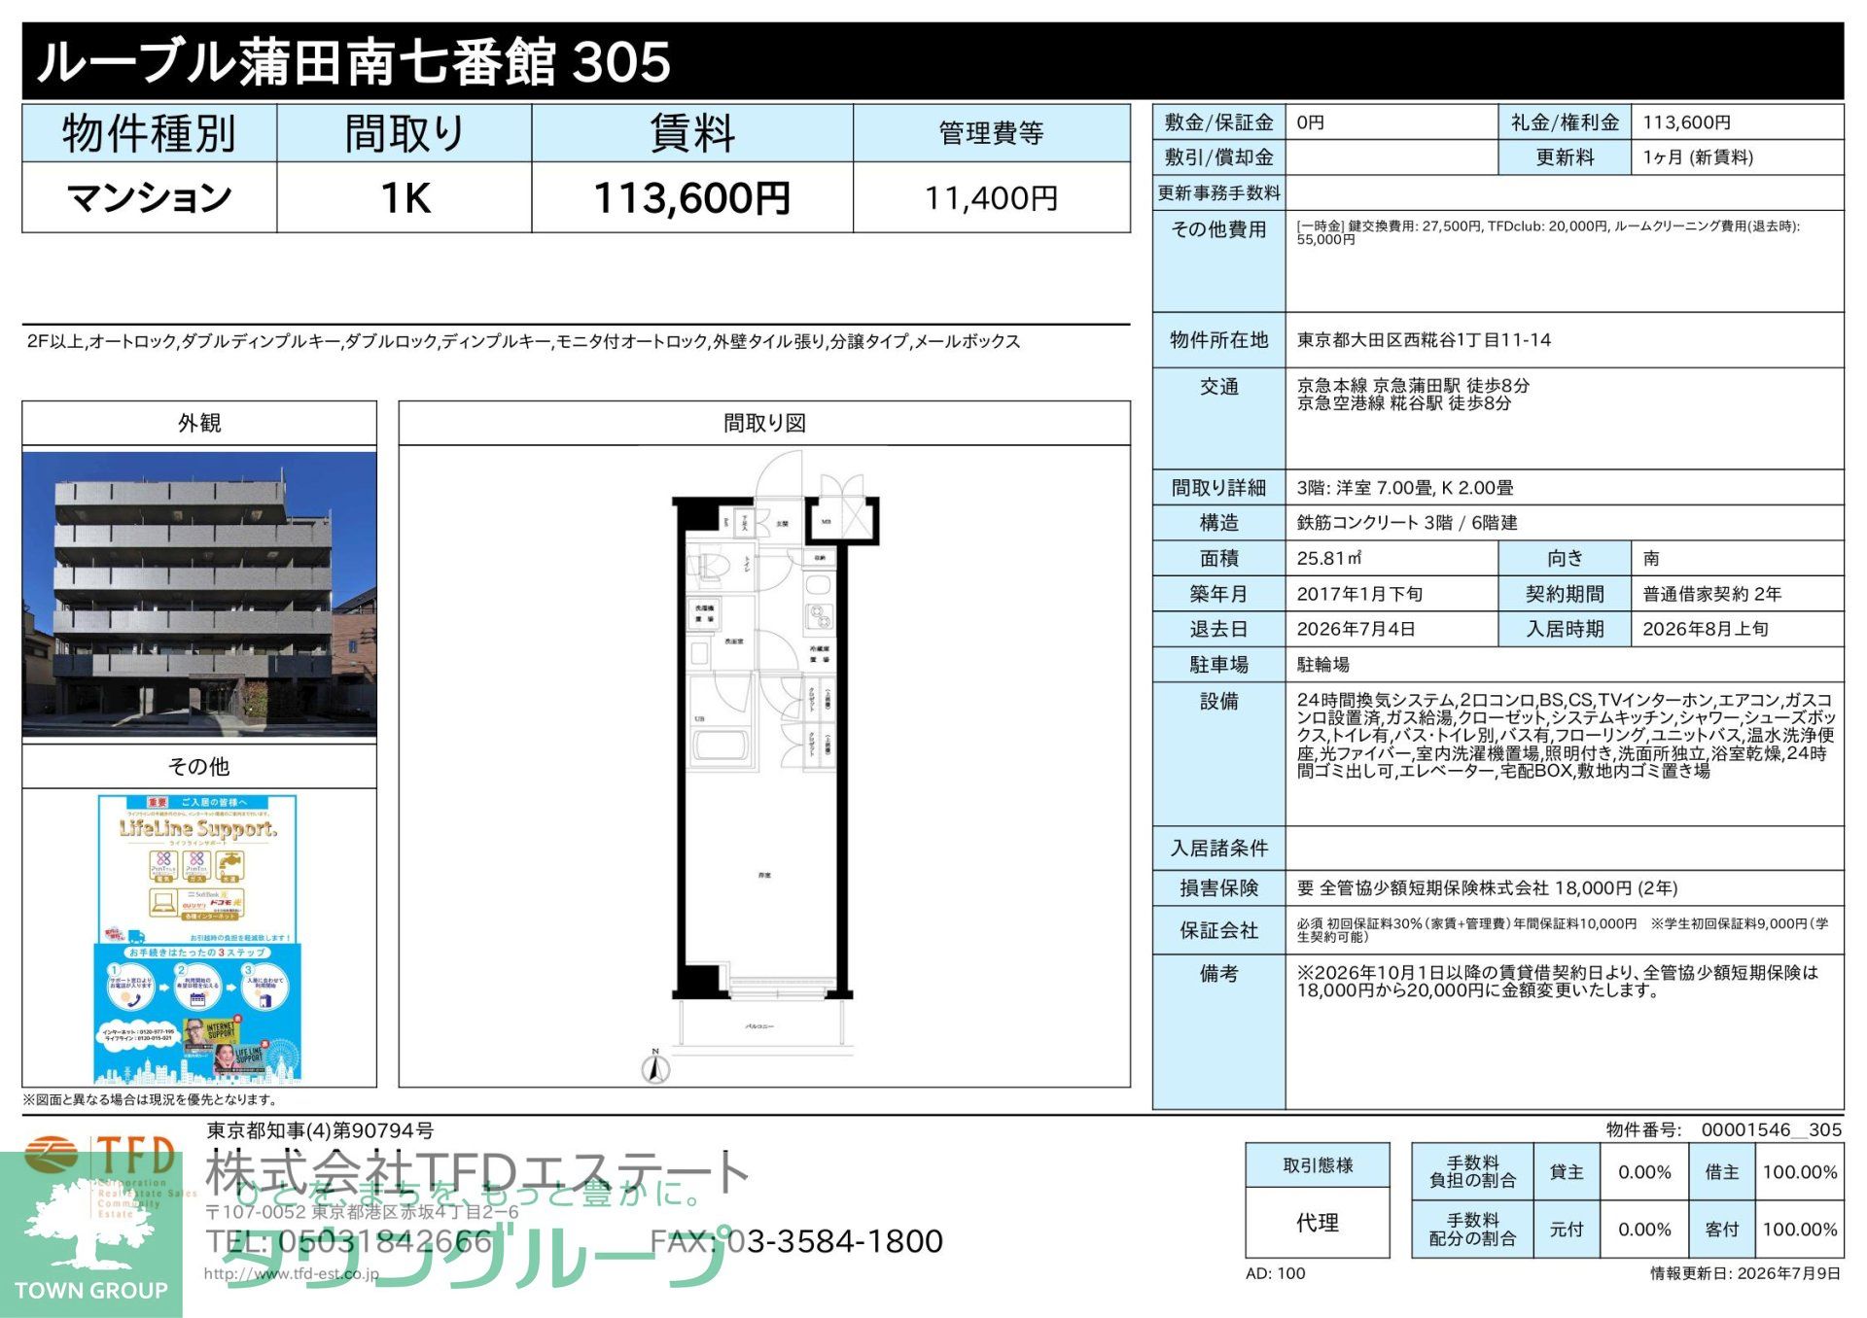Viewport: 1867px width, 1318px height.
Task: Open the tfd-est.co.jp website link
Action: [292, 1273]
